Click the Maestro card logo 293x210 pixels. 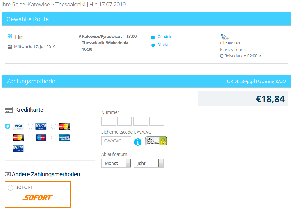41,138
